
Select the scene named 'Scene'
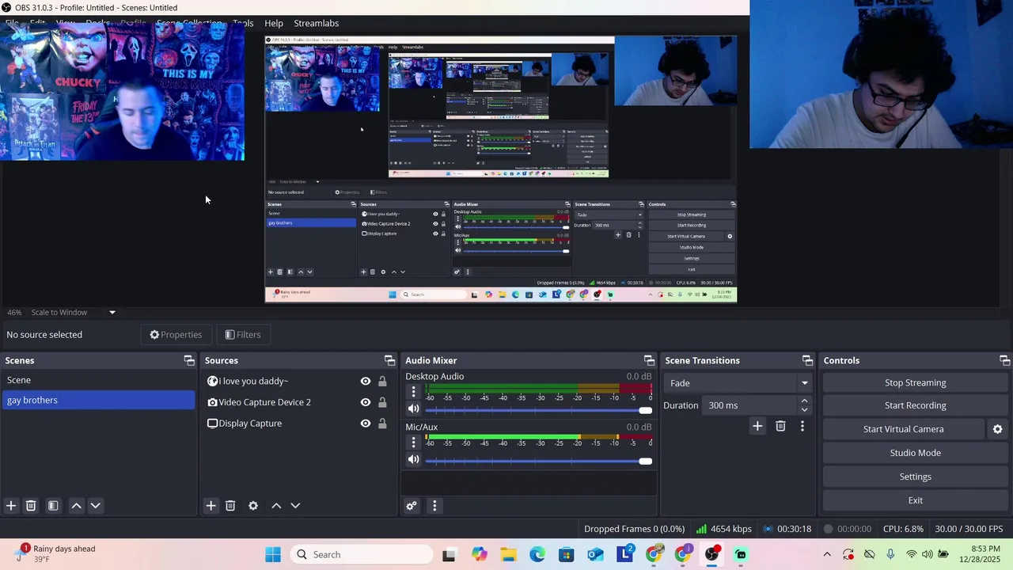tap(98, 380)
